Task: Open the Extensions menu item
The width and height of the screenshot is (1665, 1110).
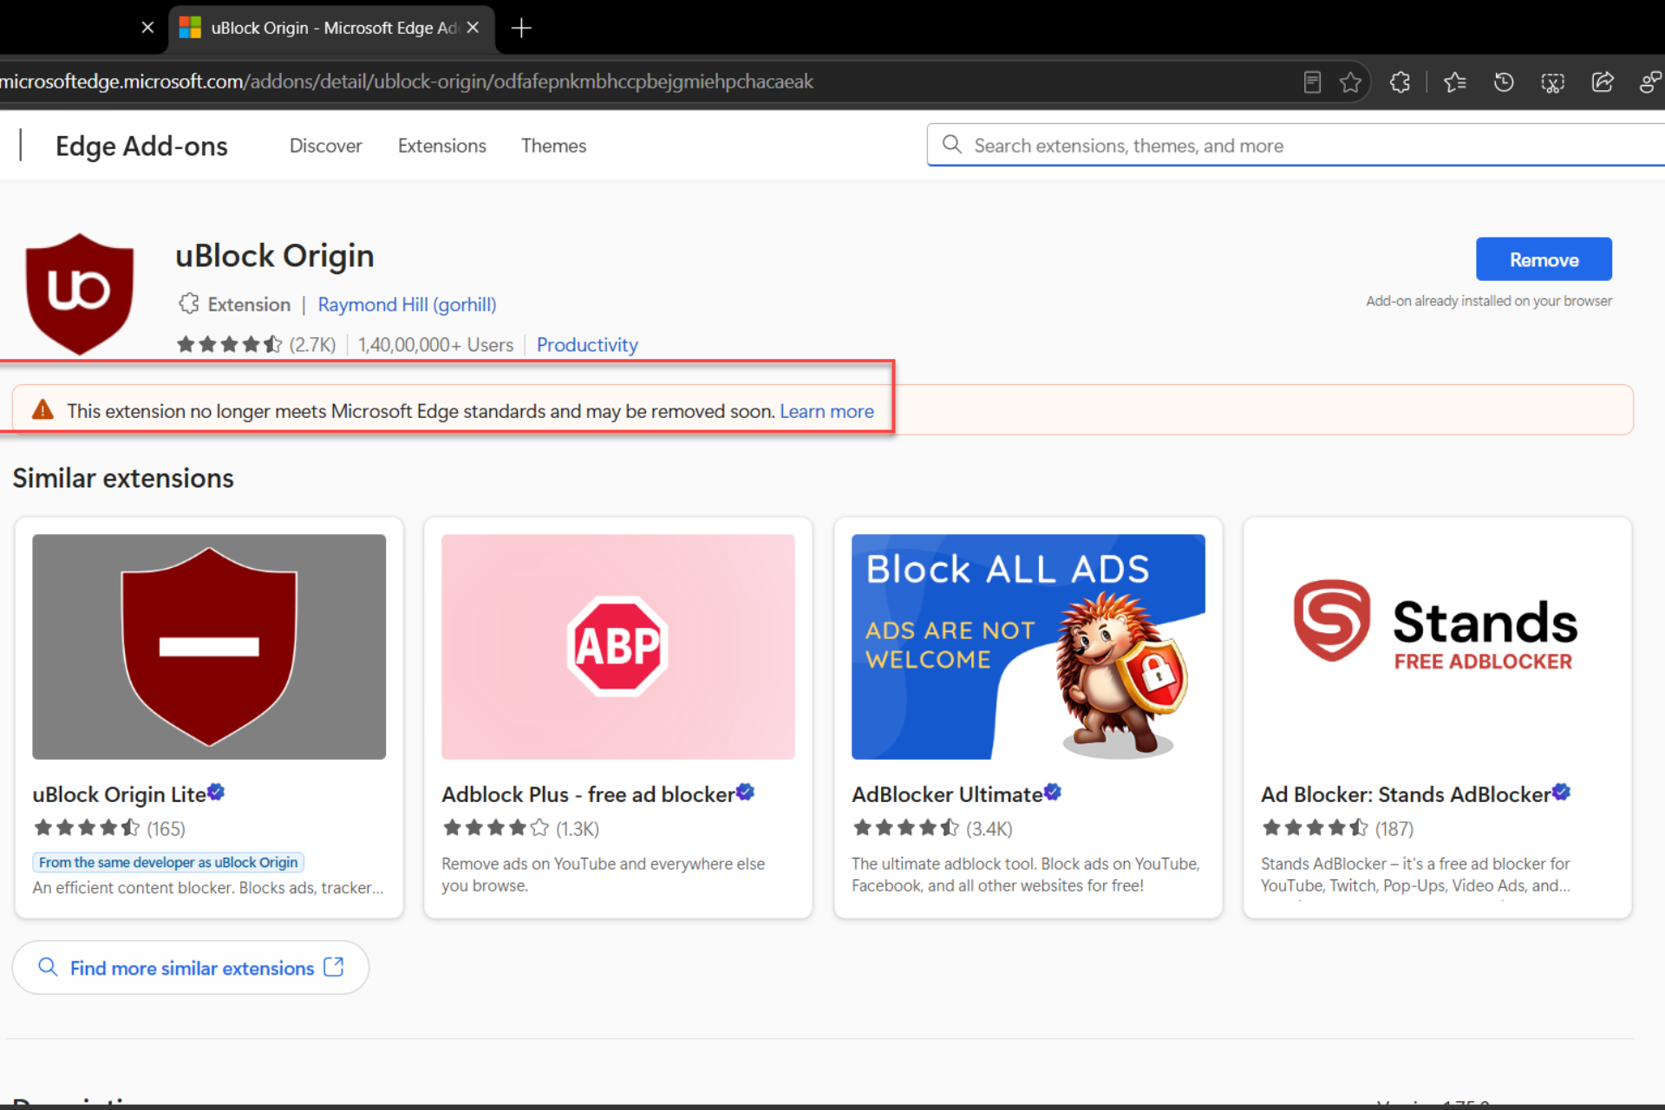Action: coord(442,146)
